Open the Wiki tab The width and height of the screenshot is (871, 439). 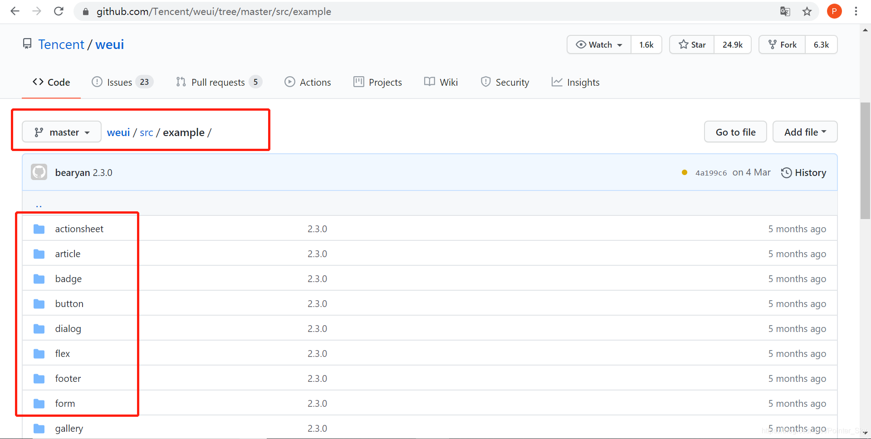[x=441, y=82]
